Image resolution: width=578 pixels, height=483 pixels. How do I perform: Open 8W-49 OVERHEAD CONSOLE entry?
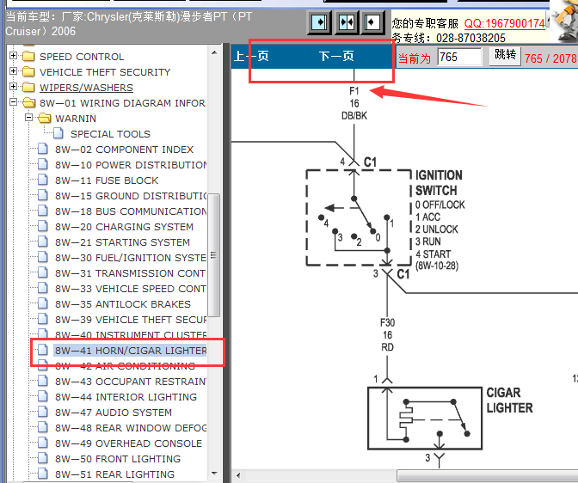[128, 443]
